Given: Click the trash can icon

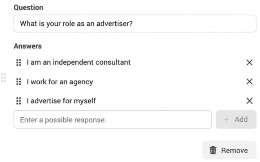Looking at the screenshot, I should [x=213, y=150].
